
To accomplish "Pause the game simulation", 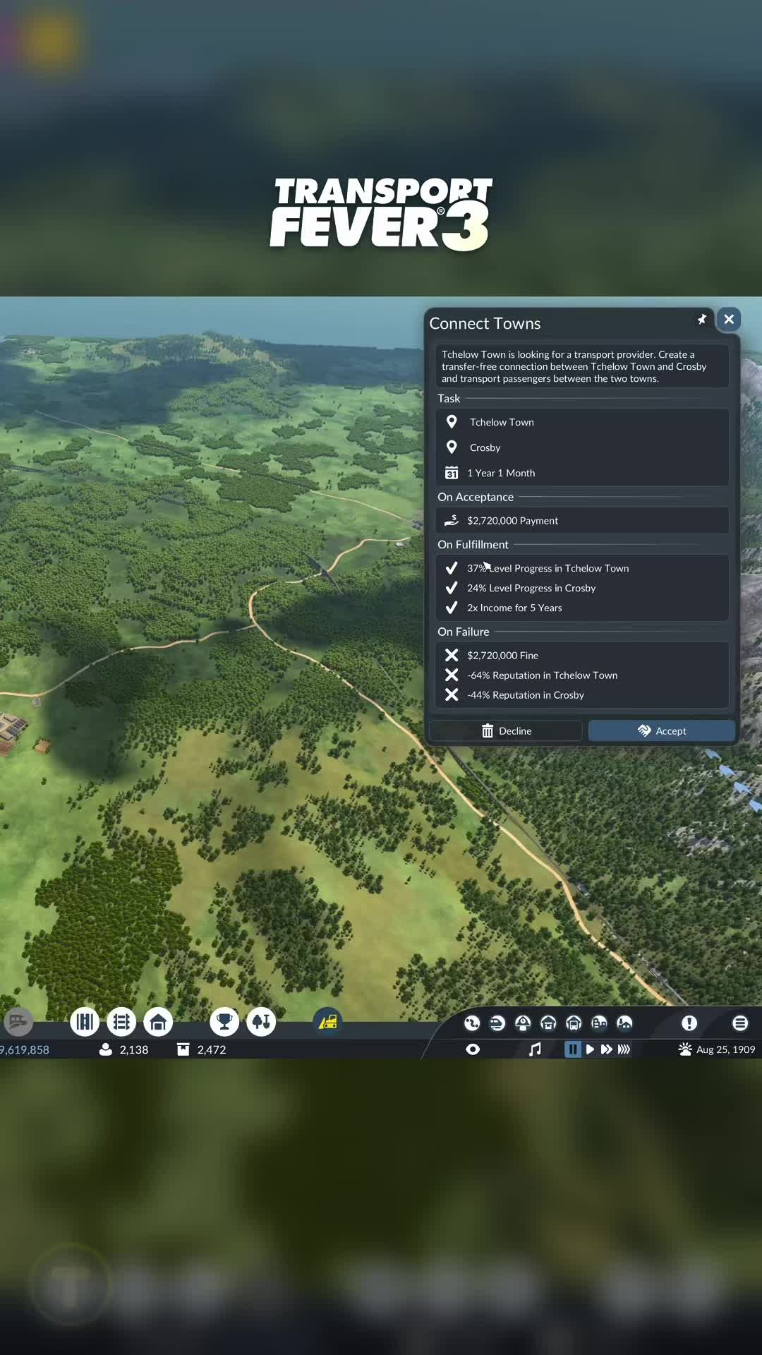I will pyautogui.click(x=572, y=1049).
